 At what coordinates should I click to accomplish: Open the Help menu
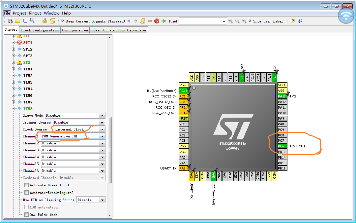66,13
